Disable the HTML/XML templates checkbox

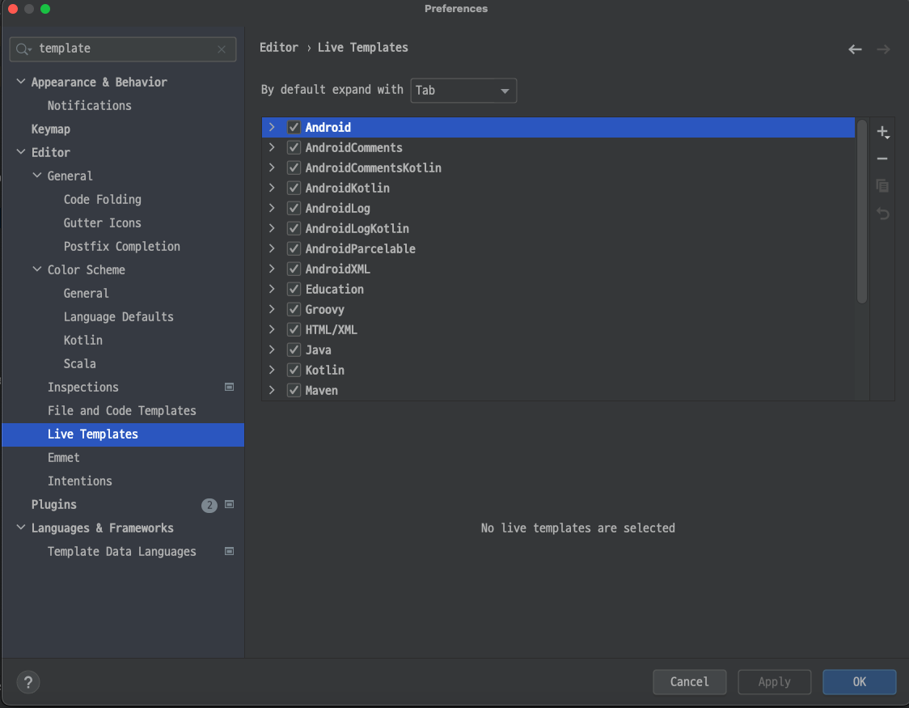[294, 329]
